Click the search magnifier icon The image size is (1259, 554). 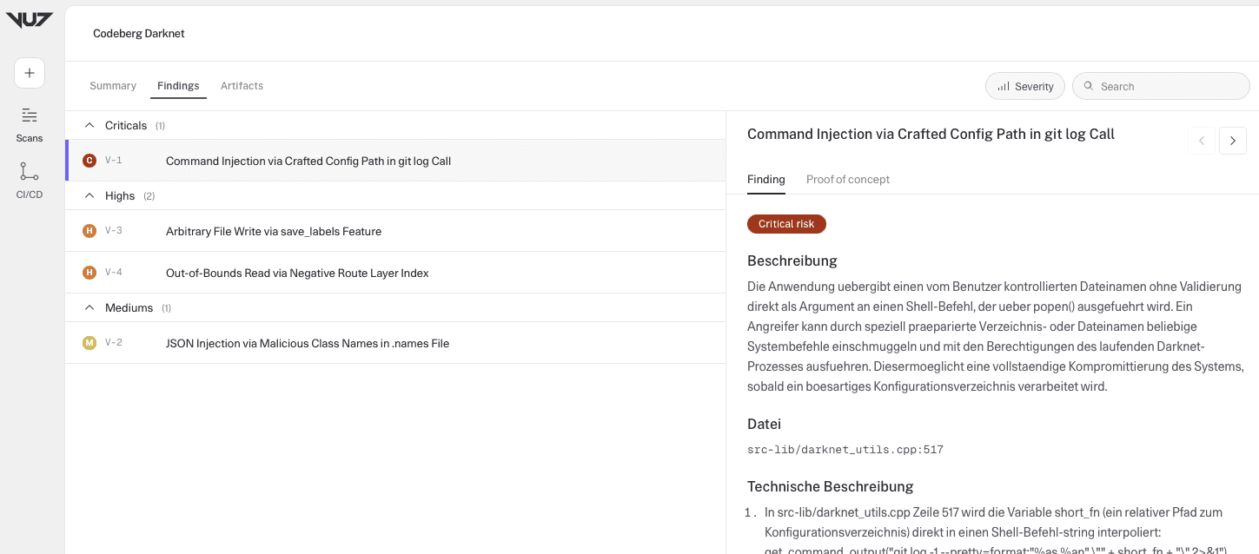1089,86
